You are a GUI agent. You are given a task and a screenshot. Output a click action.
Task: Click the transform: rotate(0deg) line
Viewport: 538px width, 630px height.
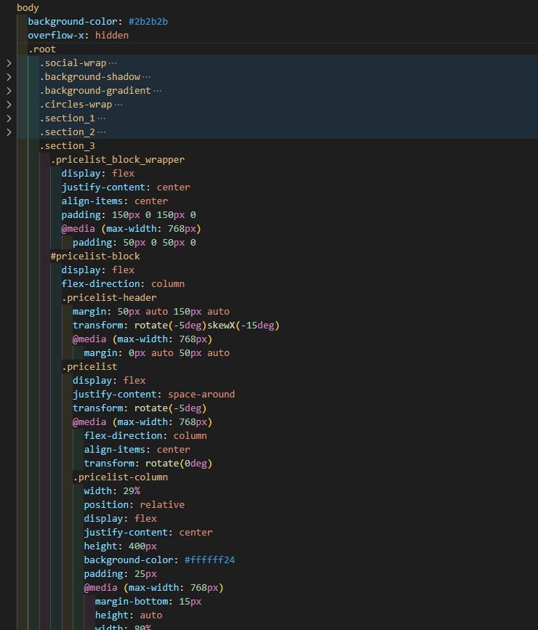pos(148,464)
